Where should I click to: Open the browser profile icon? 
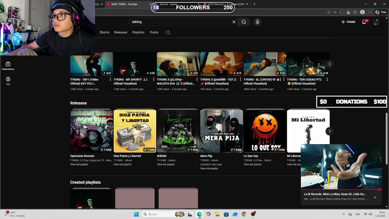(362, 12)
